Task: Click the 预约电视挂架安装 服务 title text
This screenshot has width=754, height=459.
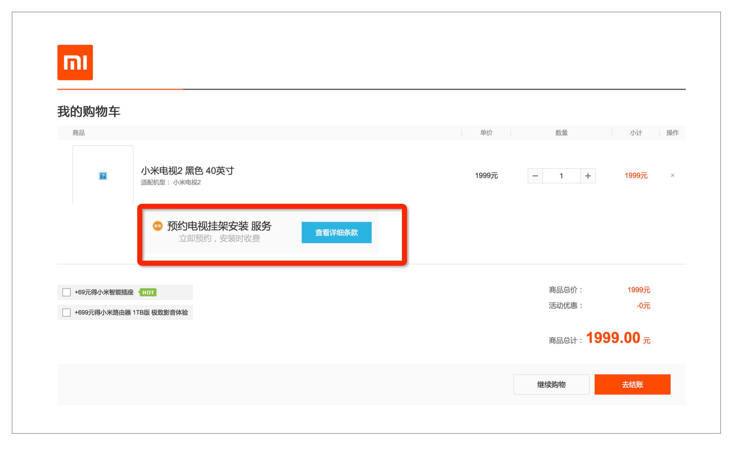Action: coord(219,226)
